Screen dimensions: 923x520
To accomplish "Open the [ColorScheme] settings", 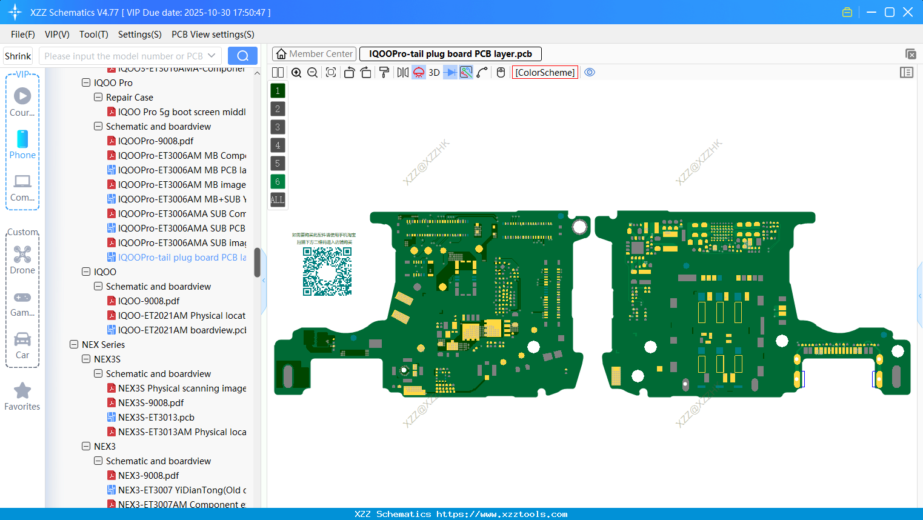I will [x=544, y=72].
